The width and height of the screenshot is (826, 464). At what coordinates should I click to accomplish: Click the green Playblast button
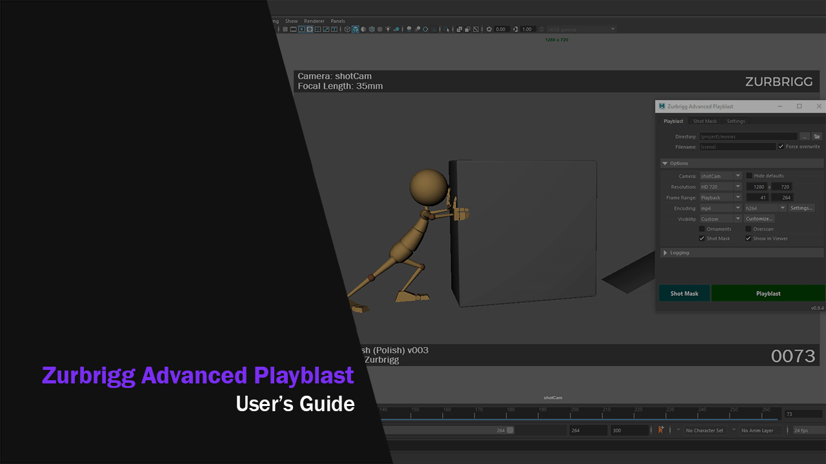click(x=768, y=293)
